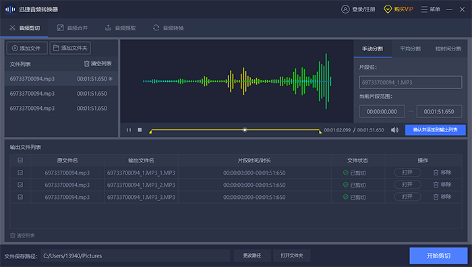
Task: Select first 69733700094.mp3 in file list
Action: [x=61, y=79]
